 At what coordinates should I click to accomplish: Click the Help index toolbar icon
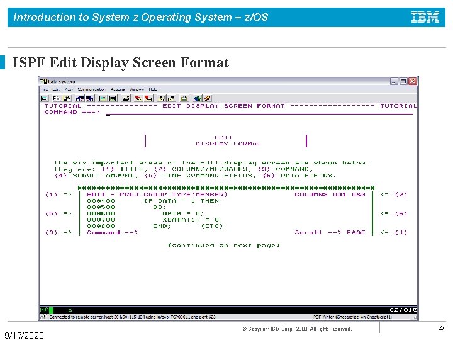(x=207, y=98)
